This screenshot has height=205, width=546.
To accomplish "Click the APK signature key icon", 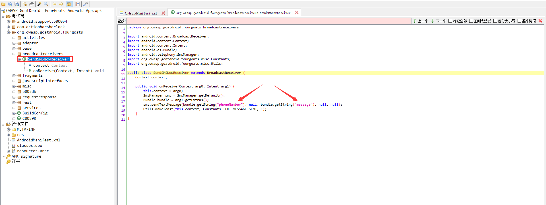I will [8, 156].
